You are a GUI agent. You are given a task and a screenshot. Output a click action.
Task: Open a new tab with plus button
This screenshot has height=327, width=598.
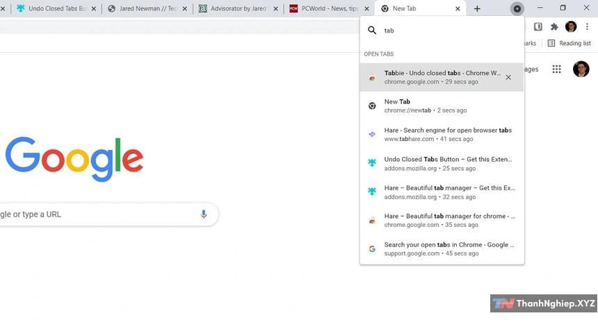coord(477,8)
